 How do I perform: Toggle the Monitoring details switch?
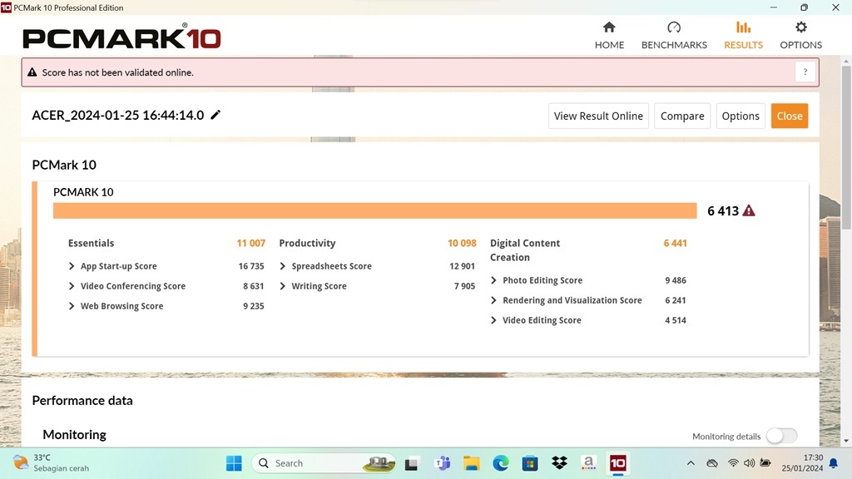782,436
